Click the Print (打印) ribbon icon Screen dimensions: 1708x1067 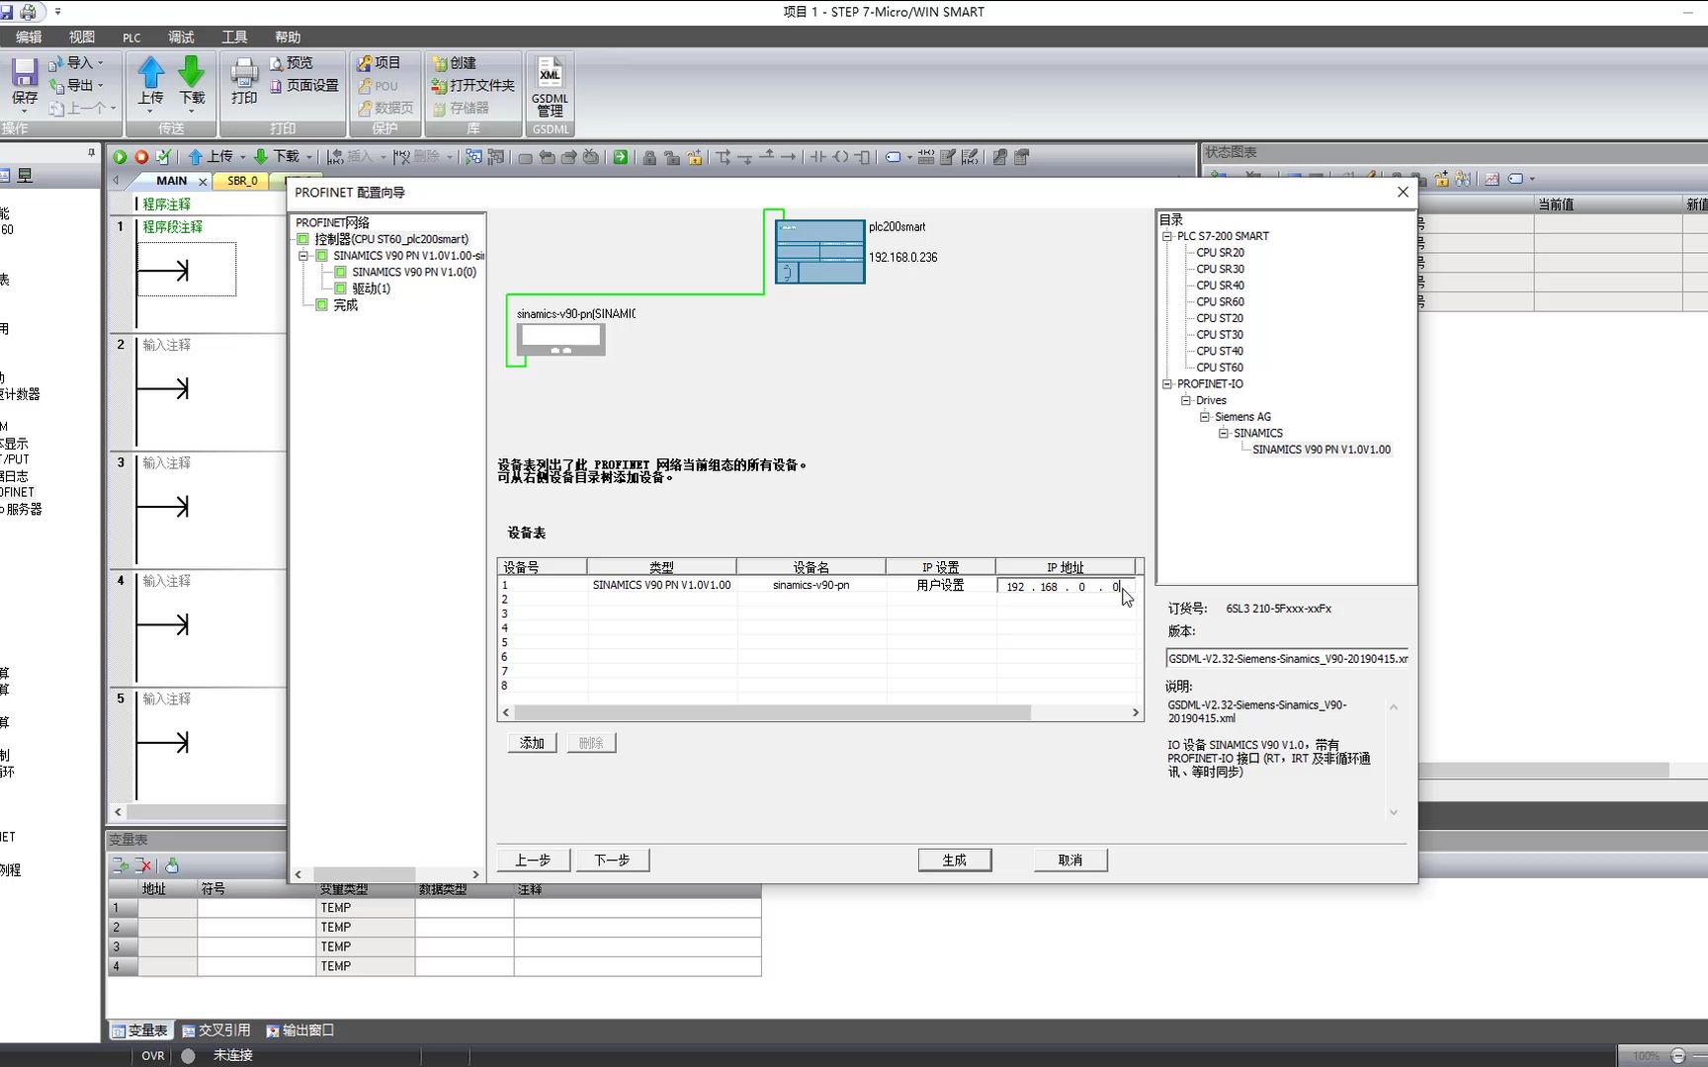(244, 80)
